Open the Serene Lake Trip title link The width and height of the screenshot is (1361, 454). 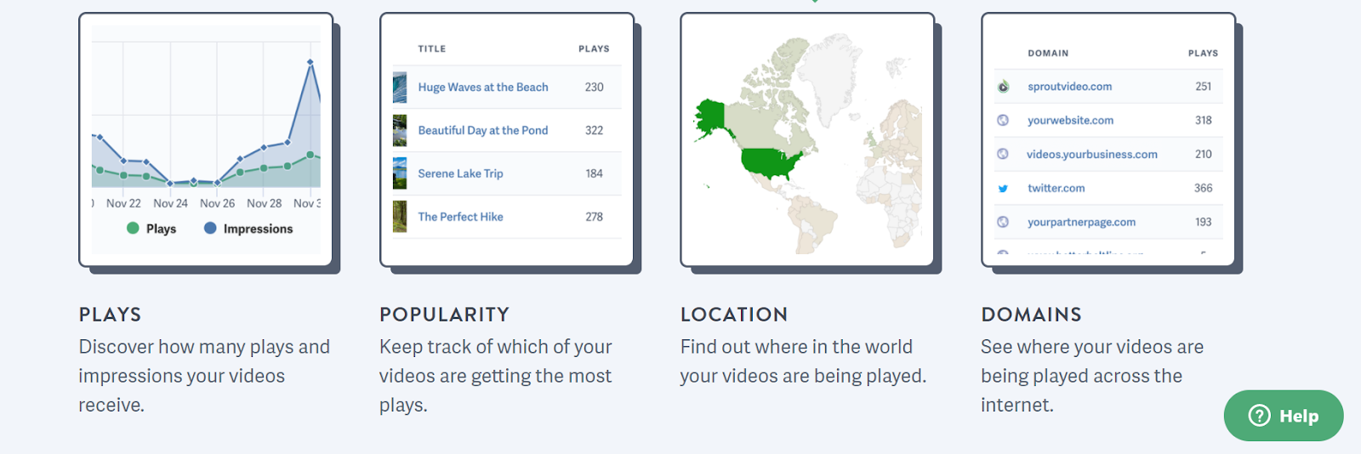click(460, 173)
